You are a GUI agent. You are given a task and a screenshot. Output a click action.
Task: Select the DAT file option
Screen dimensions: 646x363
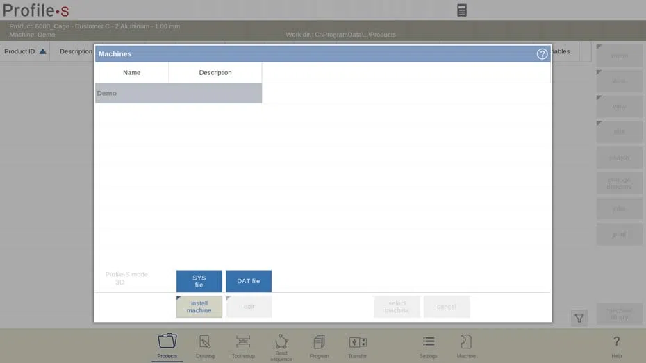pyautogui.click(x=249, y=281)
